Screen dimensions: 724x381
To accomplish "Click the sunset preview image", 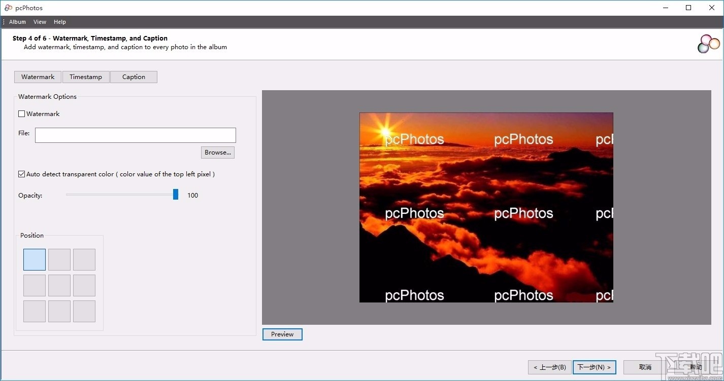I will (x=486, y=208).
